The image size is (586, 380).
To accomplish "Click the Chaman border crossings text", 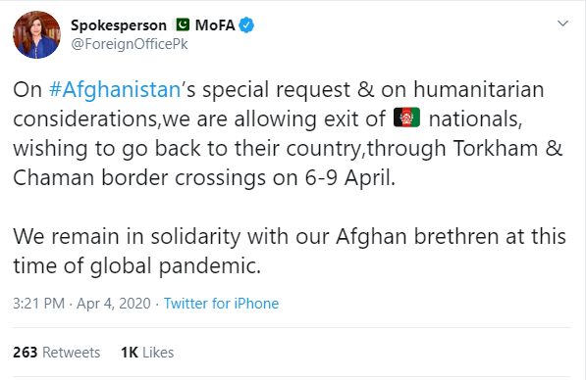I will [139, 177].
